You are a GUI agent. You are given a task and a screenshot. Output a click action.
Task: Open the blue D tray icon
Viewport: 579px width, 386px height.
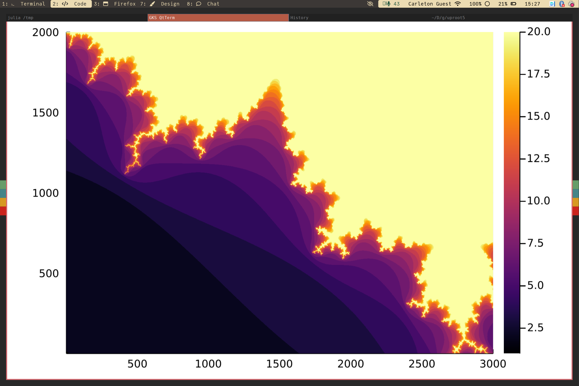coord(552,4)
